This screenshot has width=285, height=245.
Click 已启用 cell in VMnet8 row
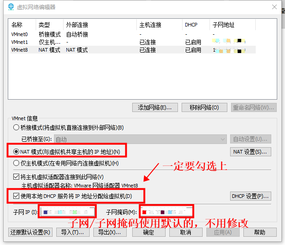193,50
